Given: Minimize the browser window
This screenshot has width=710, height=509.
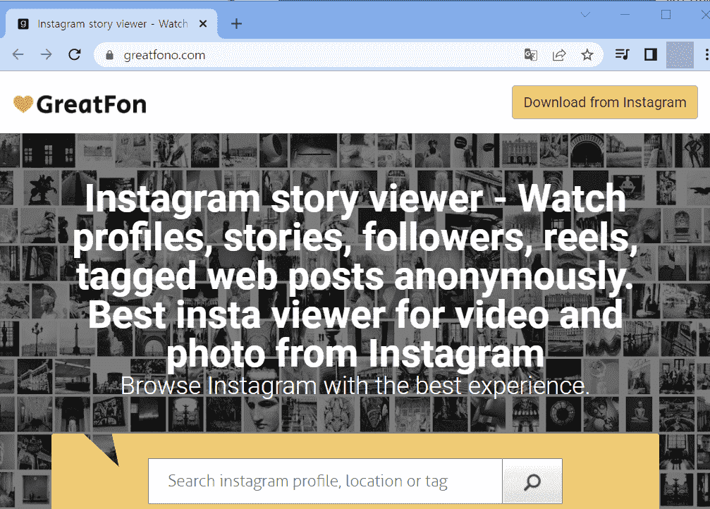Looking at the screenshot, I should [x=625, y=15].
